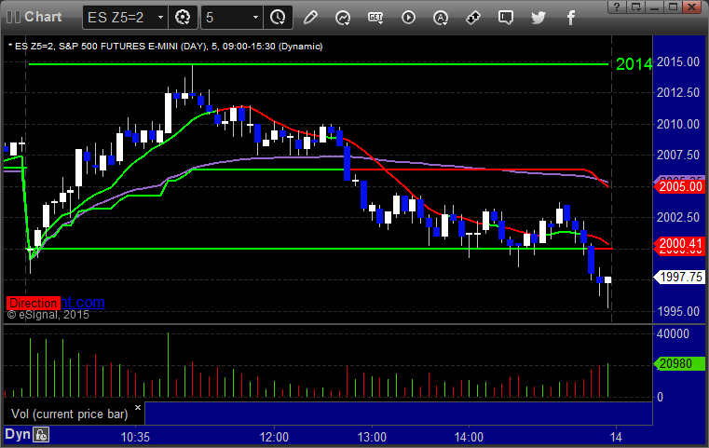The image size is (709, 448).
Task: Open the symbol dropdown showing ES Z5=2
Action: (125, 18)
